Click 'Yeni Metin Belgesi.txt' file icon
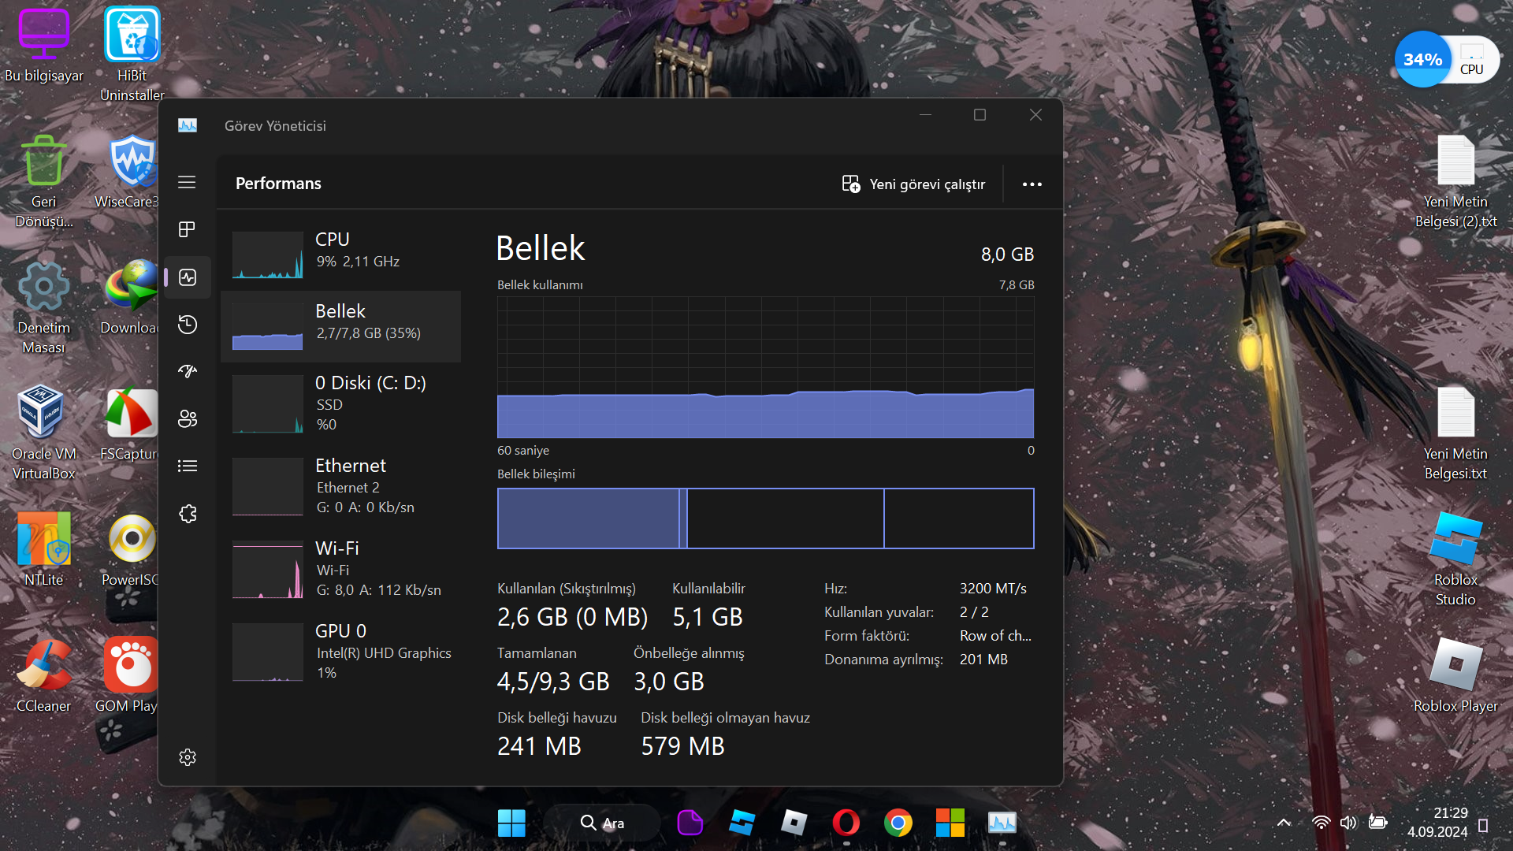This screenshot has height=851, width=1513. 1455,433
